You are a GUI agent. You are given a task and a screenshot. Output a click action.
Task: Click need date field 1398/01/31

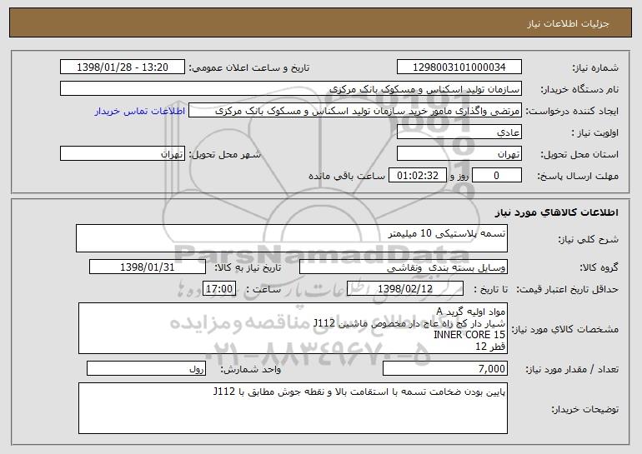[148, 267]
